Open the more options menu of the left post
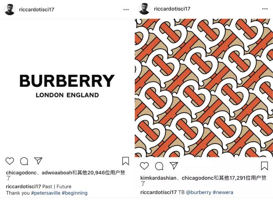273x201 pixels. [126, 9]
